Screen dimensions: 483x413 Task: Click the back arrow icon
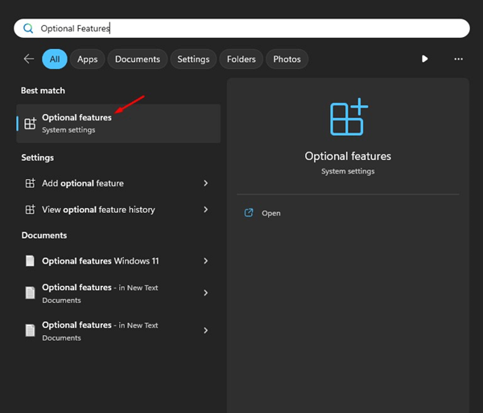tap(29, 59)
